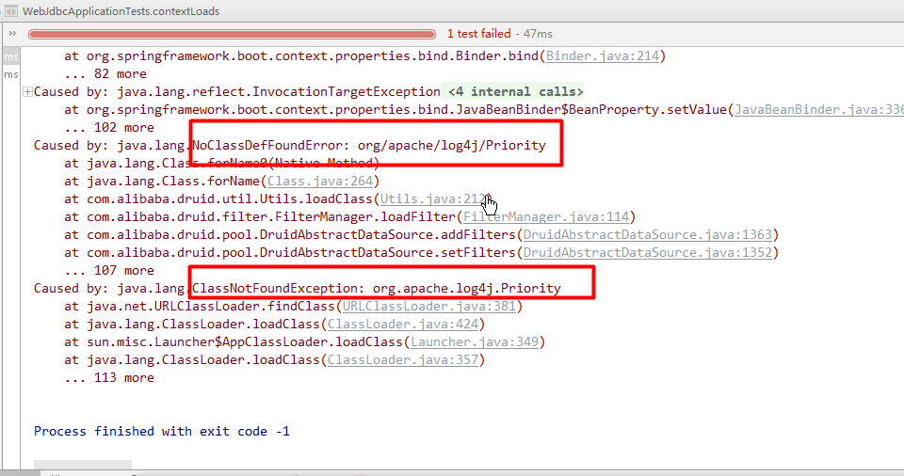Expand the InvocationTargetException stack trace fold
This screenshot has height=476, width=904.
27,91
